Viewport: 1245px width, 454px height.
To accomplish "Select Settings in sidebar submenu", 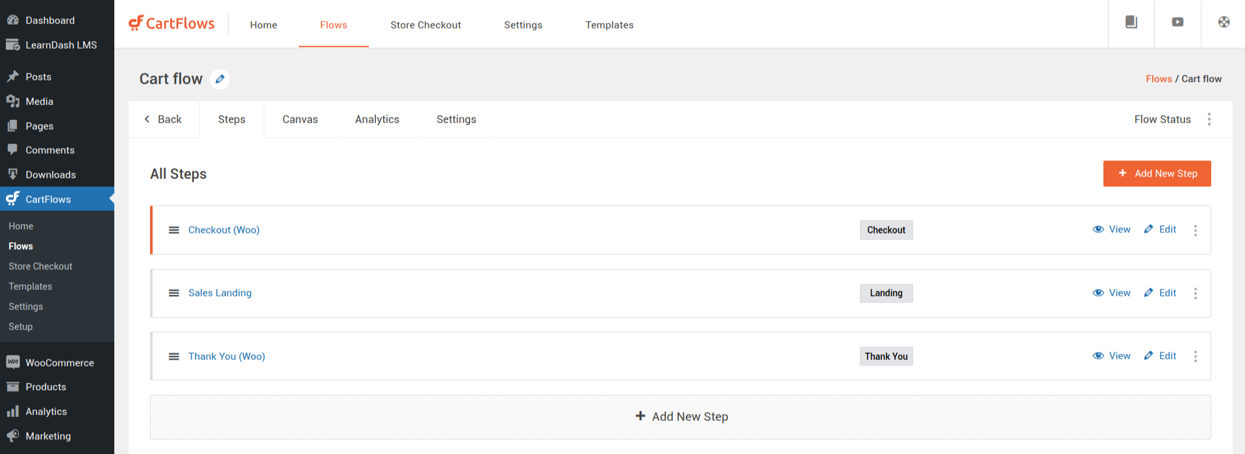I will coord(26,307).
